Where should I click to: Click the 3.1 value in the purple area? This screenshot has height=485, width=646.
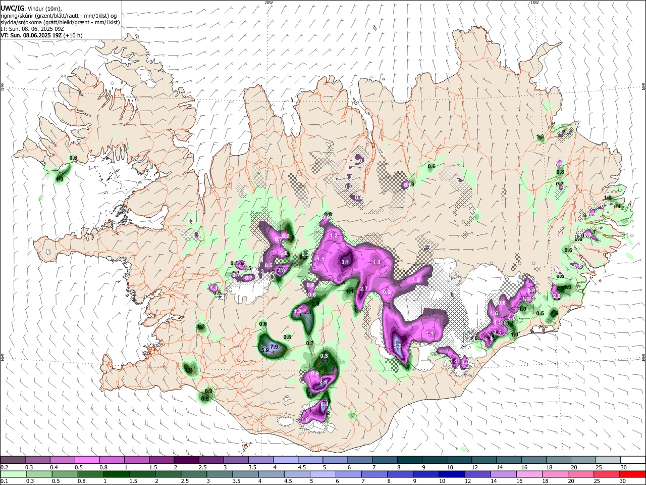[346, 262]
